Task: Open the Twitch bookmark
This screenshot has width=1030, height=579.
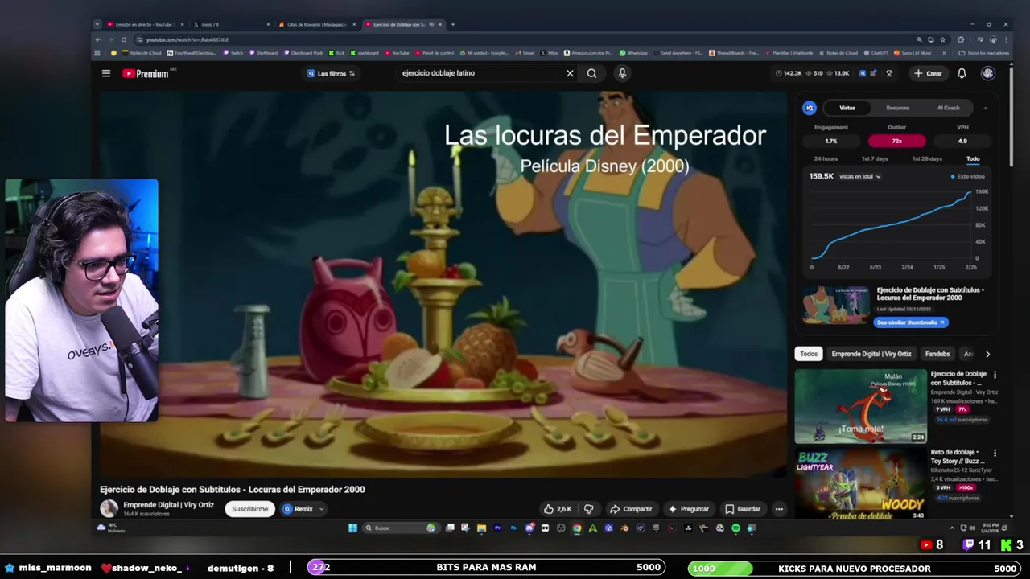Action: coord(233,53)
